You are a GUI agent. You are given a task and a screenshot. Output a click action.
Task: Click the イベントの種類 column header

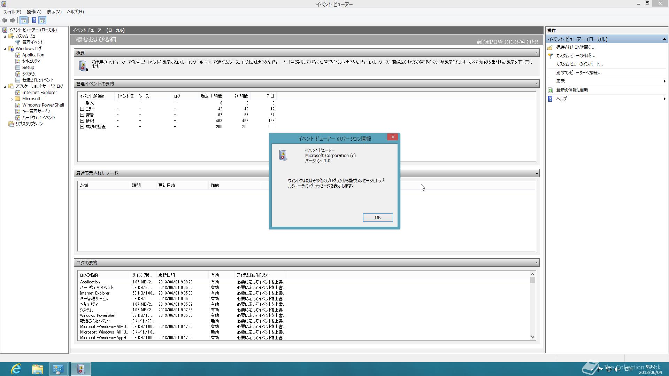[96, 96]
